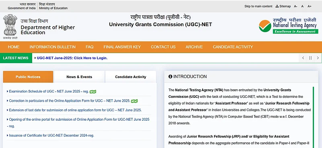Click Department of Higher Education heading text
This screenshot has height=148, width=322.
[x=48, y=30]
